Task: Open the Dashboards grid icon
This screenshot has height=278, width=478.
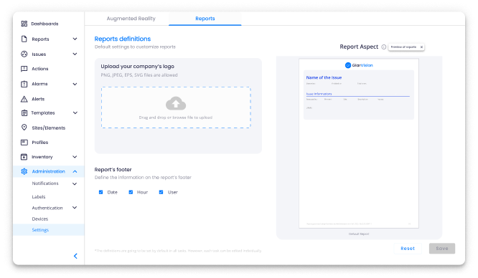Action: point(24,24)
